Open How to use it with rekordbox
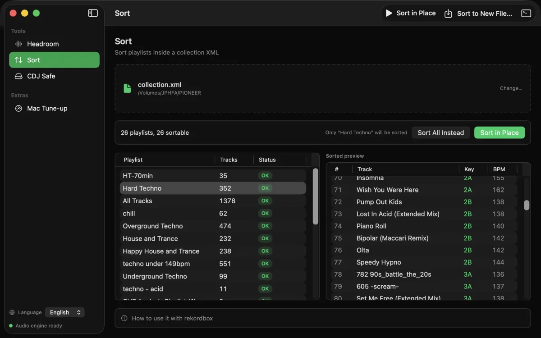Image resolution: width=541 pixels, height=338 pixels. pyautogui.click(x=323, y=318)
